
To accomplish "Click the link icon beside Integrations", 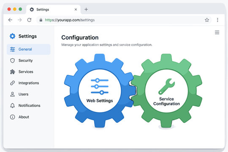I will click(13, 83).
